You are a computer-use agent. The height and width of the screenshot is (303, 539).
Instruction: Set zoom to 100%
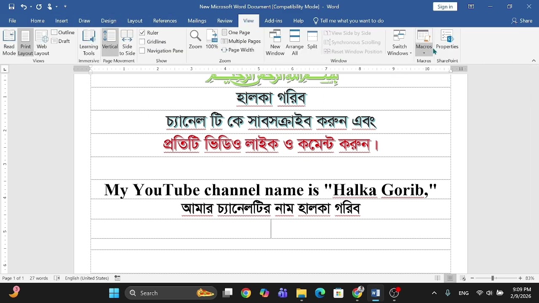point(212,40)
